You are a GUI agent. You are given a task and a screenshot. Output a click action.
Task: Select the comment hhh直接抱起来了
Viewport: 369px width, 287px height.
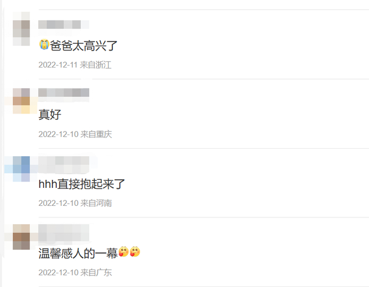[x=82, y=184]
